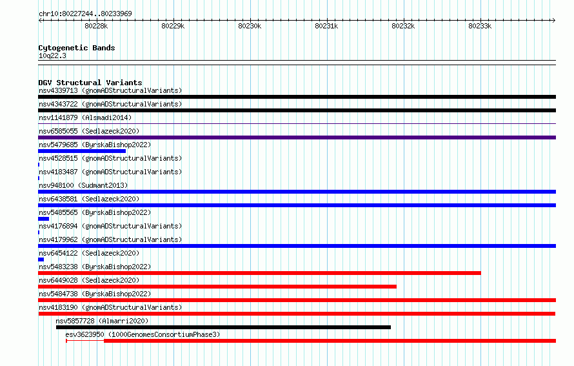Image resolution: width=574 pixels, height=366 pixels.
Task: Click the nsv4339713 gnomAD variant label
Action: click(x=110, y=90)
